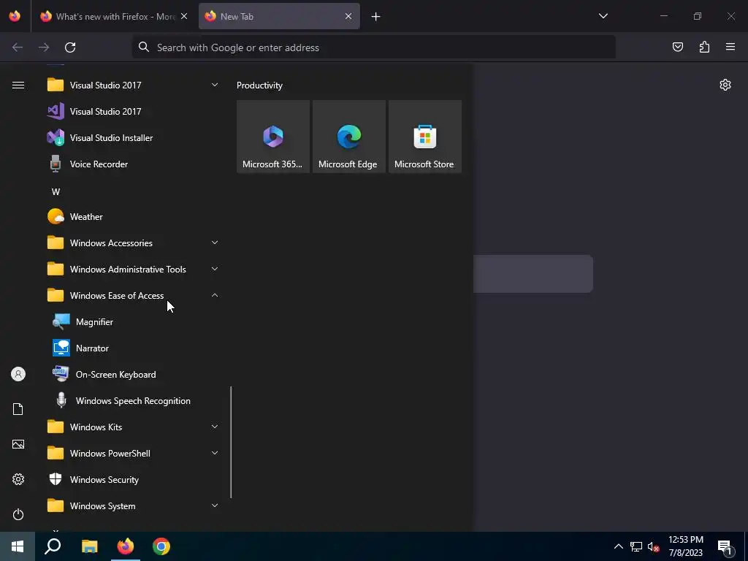Viewport: 748px width, 561px height.
Task: Close What's new with Firefox tab
Action: click(184, 16)
